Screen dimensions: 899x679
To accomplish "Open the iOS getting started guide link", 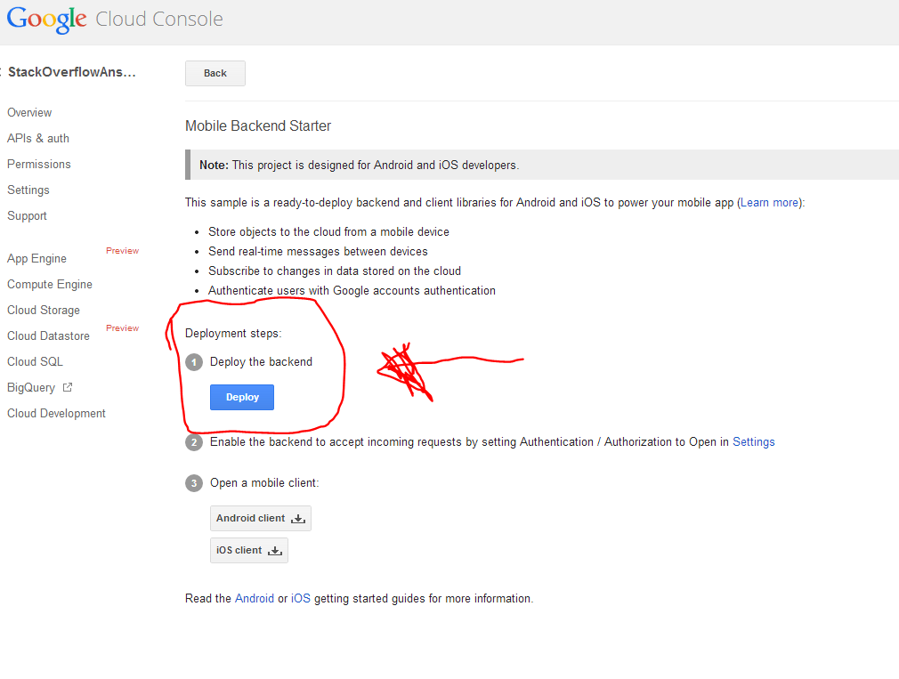I will click(301, 599).
